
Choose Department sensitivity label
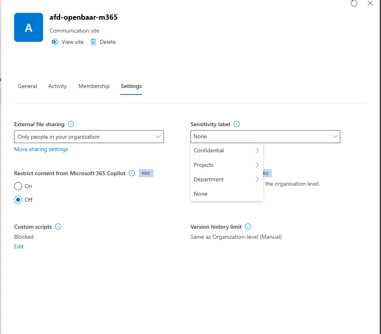(209, 180)
